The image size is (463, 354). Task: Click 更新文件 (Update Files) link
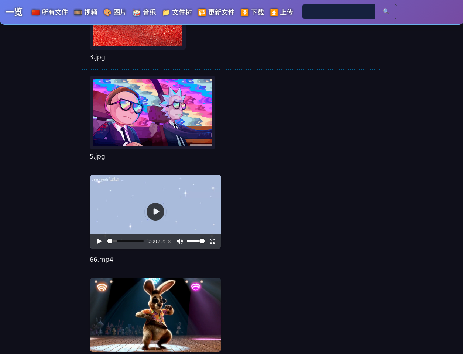click(217, 13)
